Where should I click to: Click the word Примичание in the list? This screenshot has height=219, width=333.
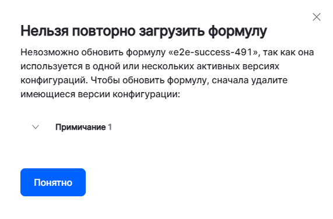80,127
